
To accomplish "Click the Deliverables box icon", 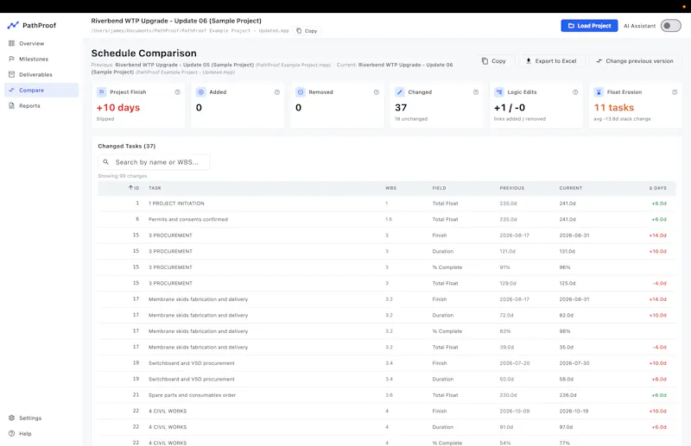I will [x=11, y=74].
